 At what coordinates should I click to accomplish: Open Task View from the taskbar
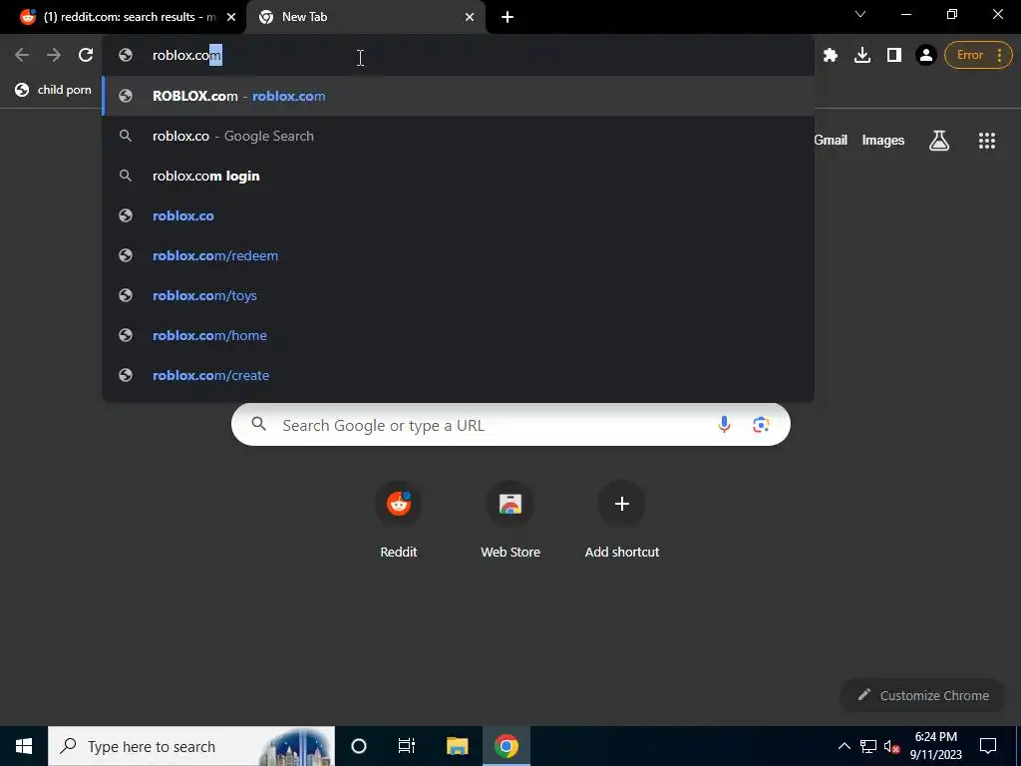pyautogui.click(x=407, y=746)
